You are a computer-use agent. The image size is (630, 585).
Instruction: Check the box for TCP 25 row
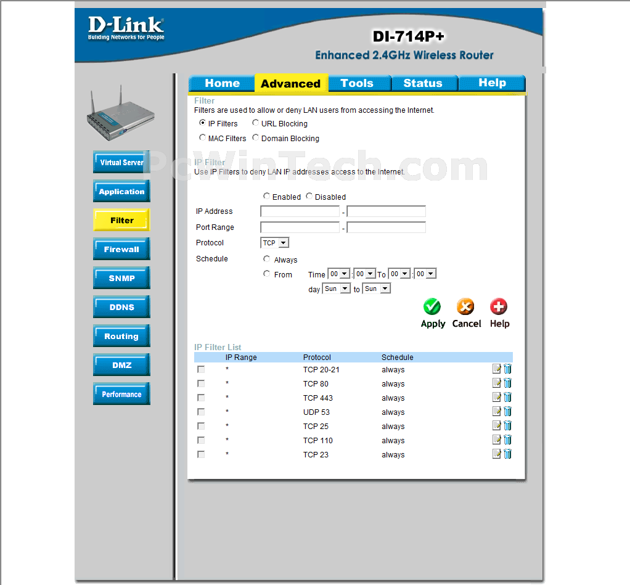tap(201, 426)
